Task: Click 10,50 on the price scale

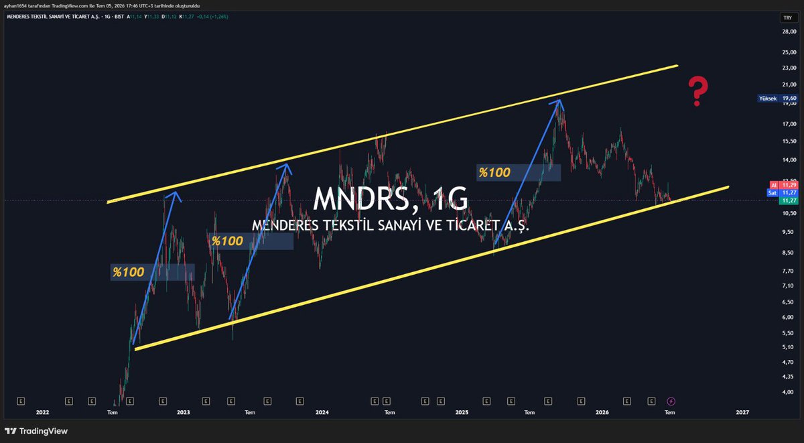Action: tap(789, 213)
